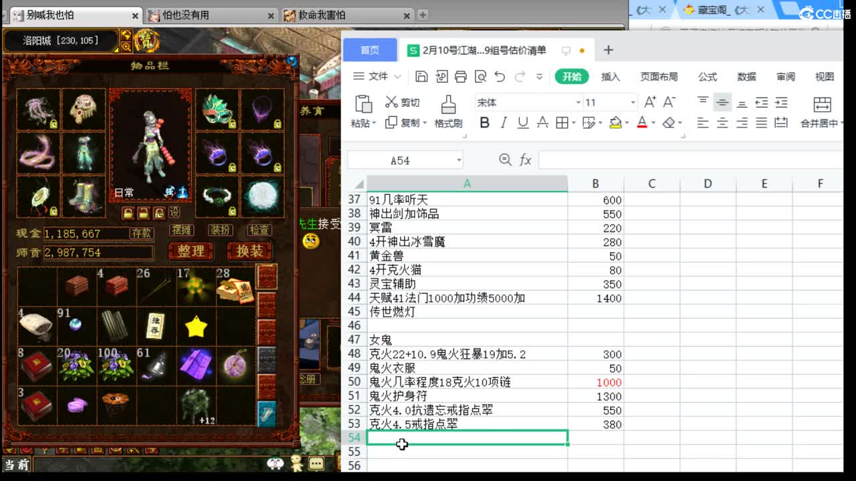Apply the red font color A
Screen dimensions: 856x481
coord(642,123)
